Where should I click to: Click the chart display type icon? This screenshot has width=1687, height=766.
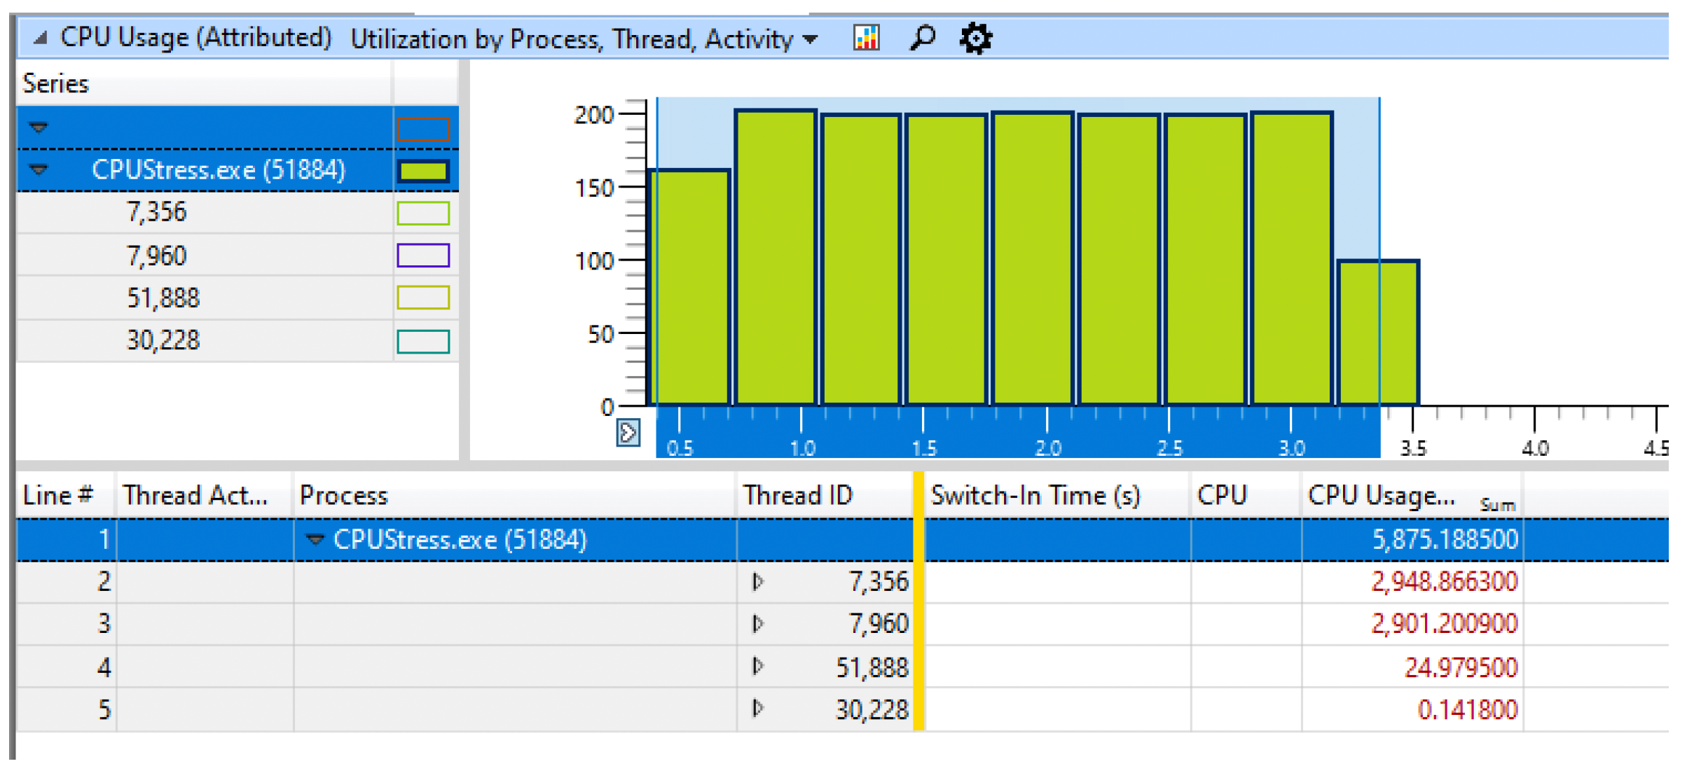pos(866,38)
